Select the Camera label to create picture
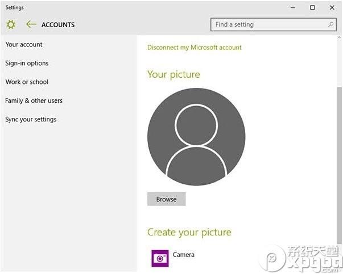Screen dimensions: 343x274 [x=184, y=255]
